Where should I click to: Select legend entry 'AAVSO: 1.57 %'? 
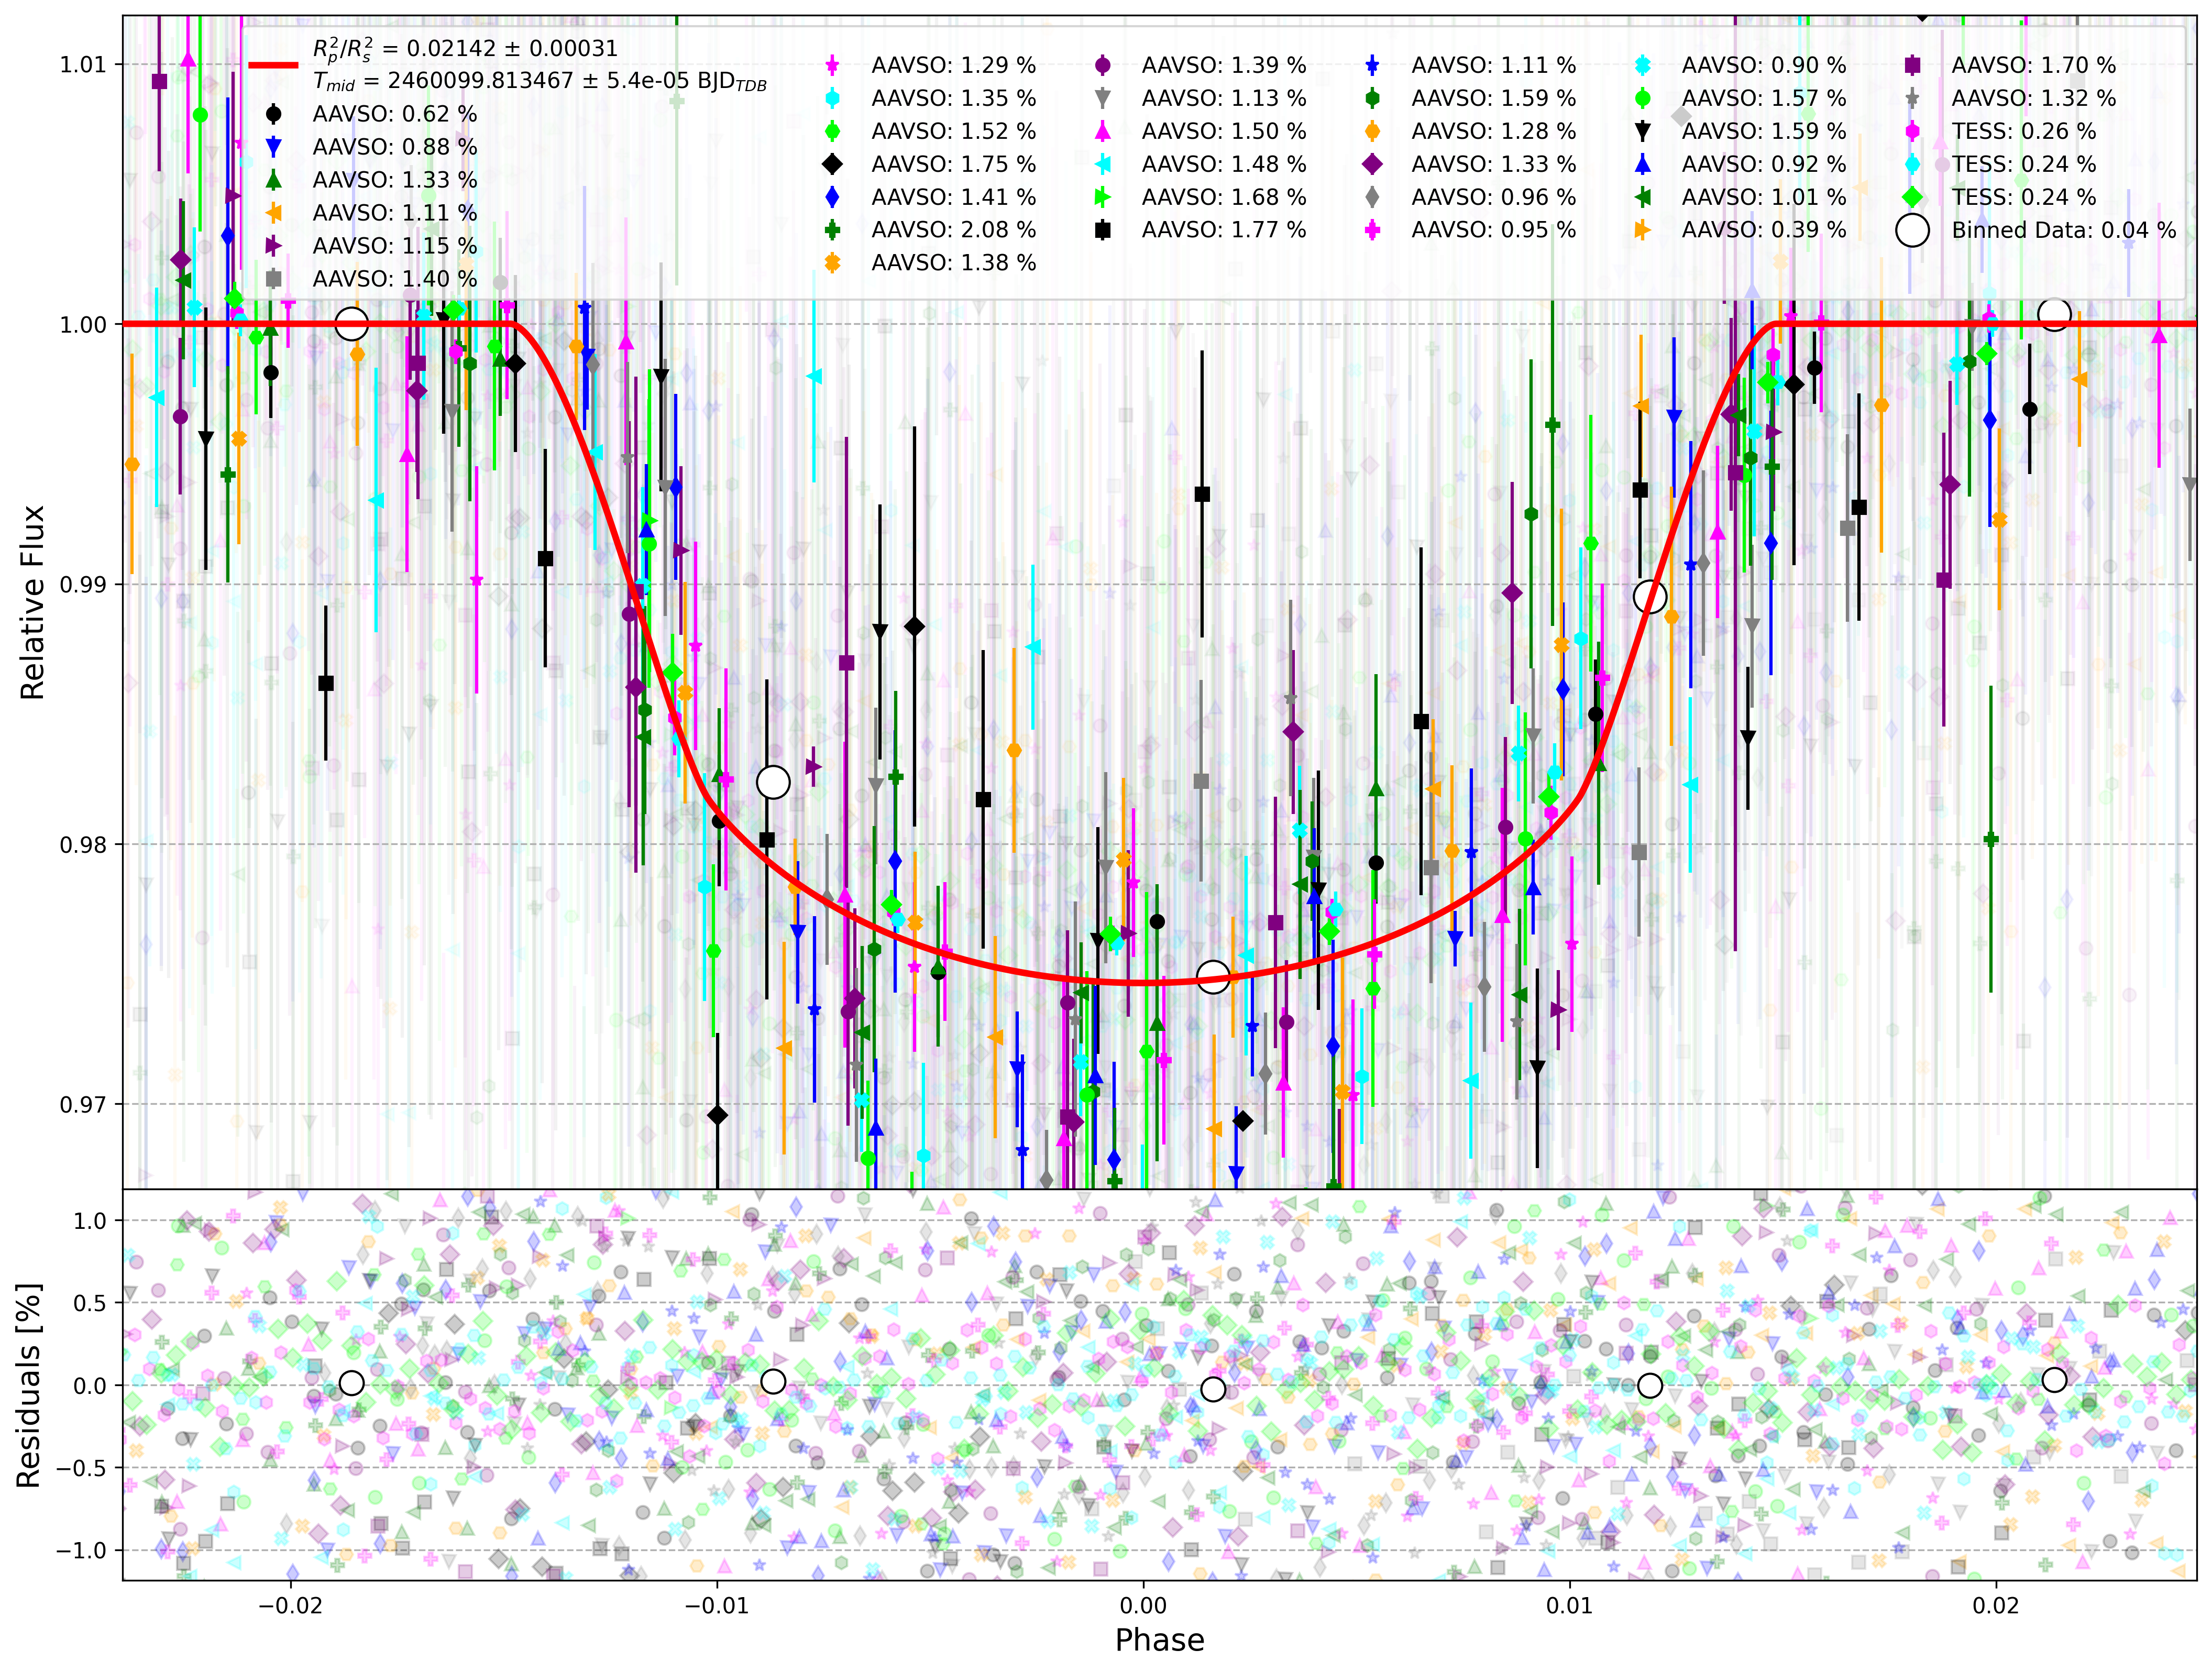pyautogui.click(x=1764, y=98)
